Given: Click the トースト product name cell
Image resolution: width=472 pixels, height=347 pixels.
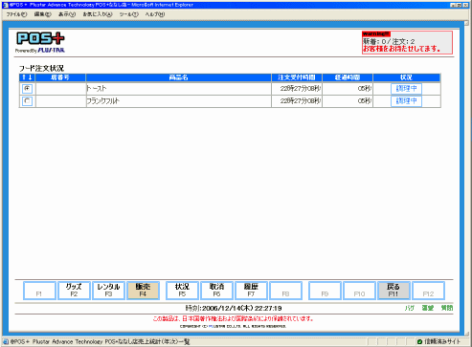Looking at the screenshot, I should 178,88.
